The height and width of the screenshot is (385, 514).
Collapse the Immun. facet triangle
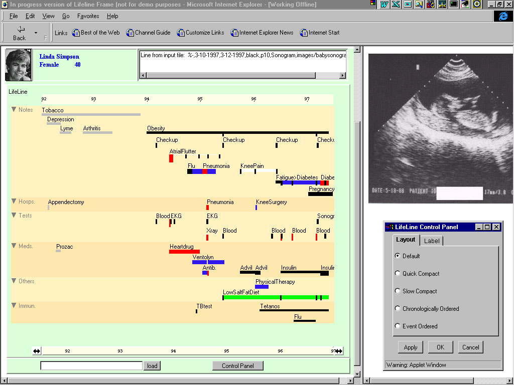(14, 305)
